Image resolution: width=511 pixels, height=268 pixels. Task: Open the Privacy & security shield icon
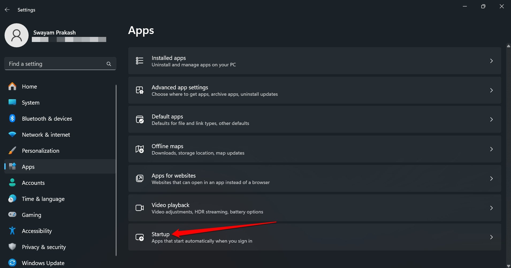pyautogui.click(x=12, y=247)
